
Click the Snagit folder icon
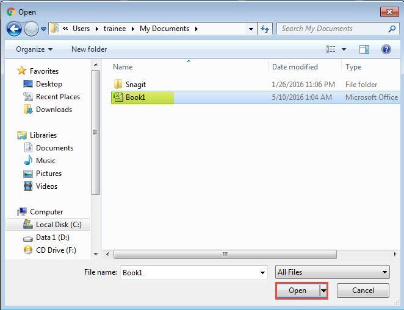(x=118, y=84)
